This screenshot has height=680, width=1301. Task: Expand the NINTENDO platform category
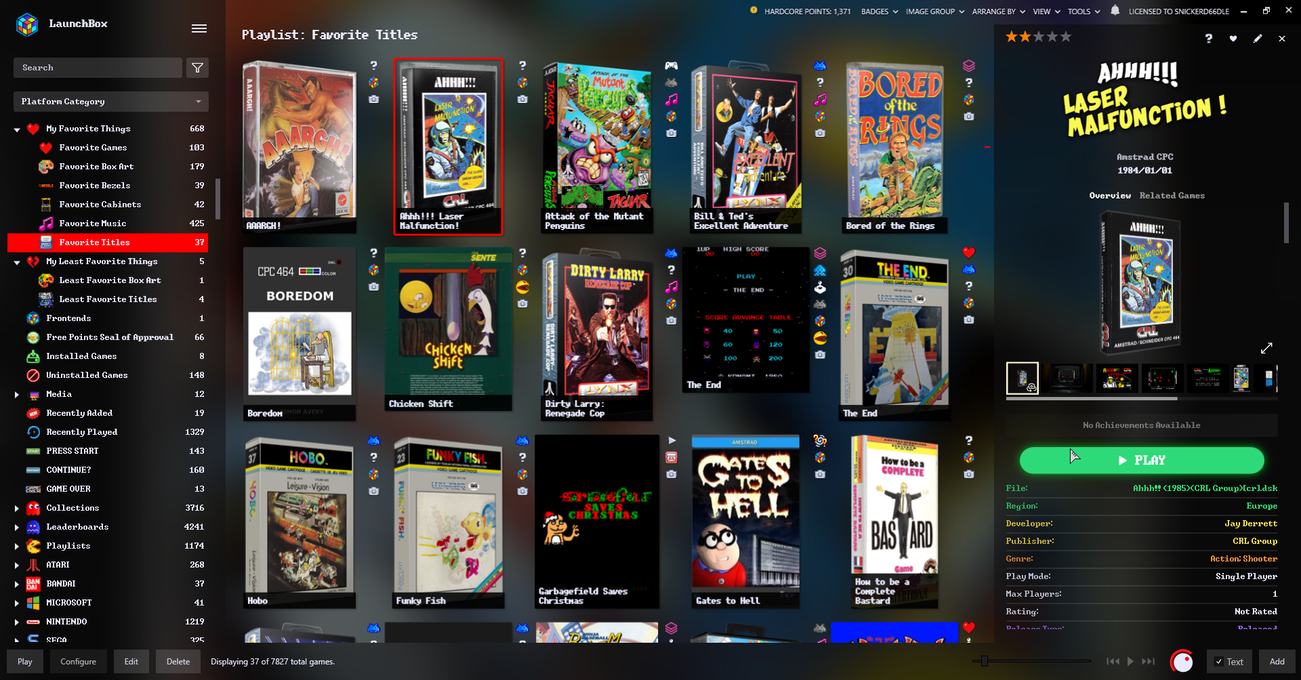[17, 622]
